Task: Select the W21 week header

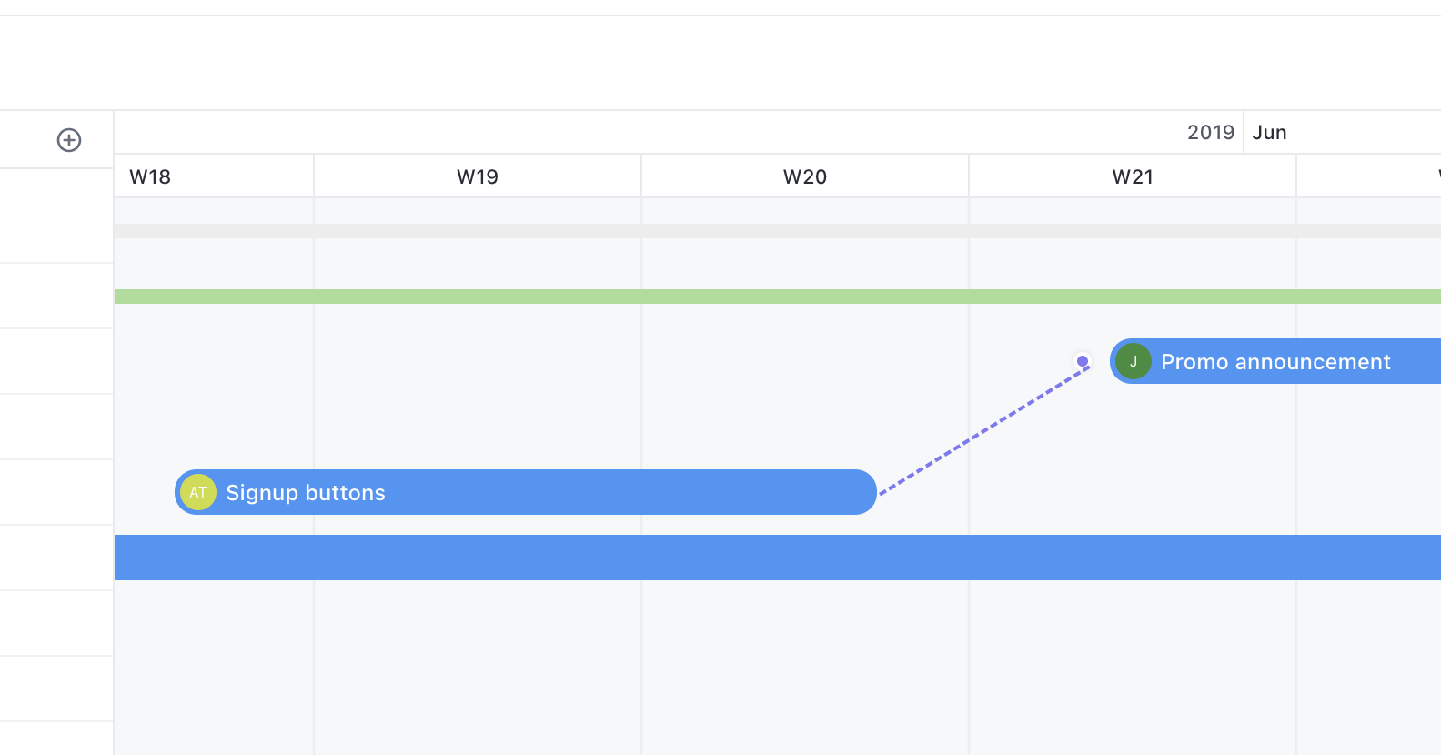Action: coord(1133,176)
